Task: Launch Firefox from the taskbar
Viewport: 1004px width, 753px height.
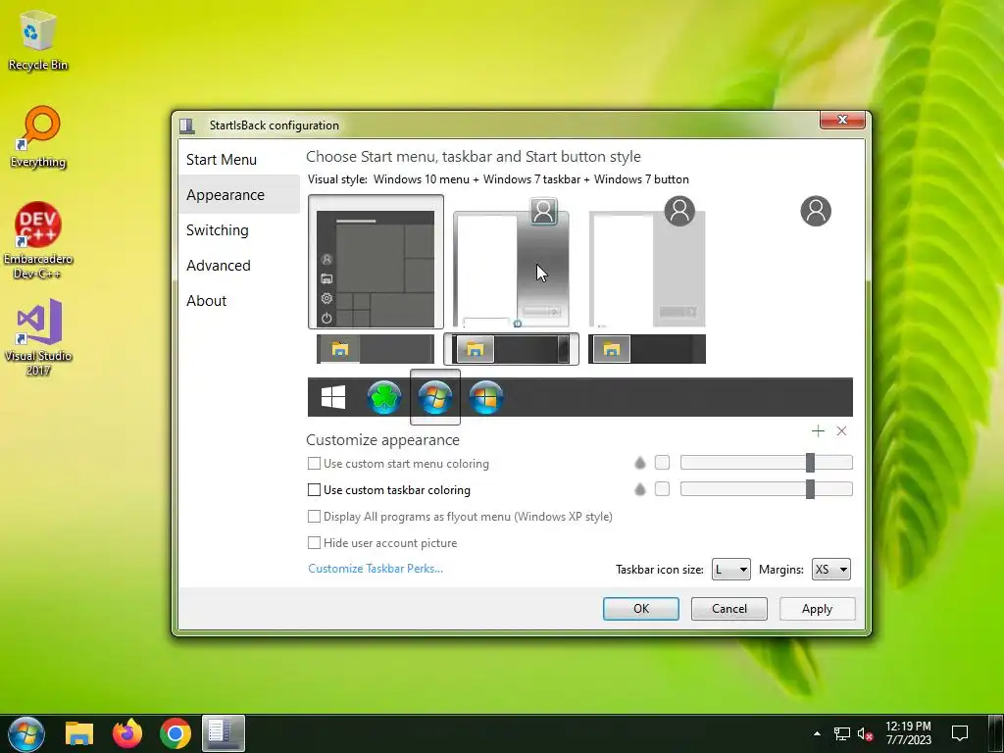Action: pyautogui.click(x=127, y=733)
